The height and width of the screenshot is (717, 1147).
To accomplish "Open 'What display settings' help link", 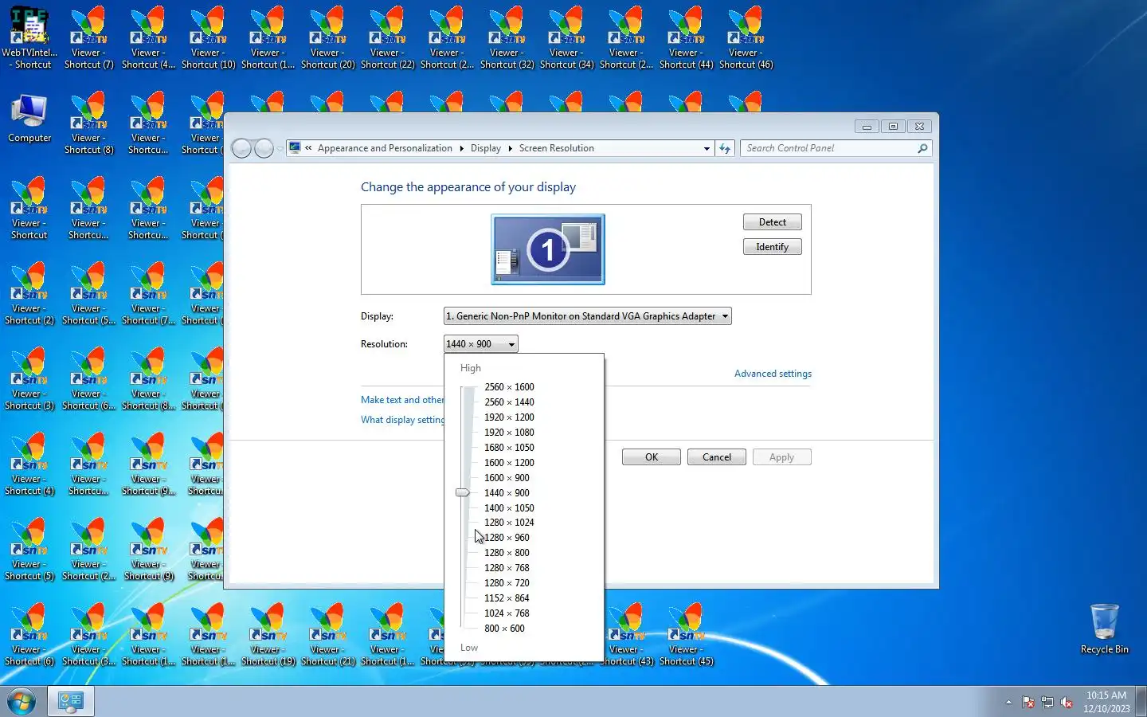I will pyautogui.click(x=402, y=420).
